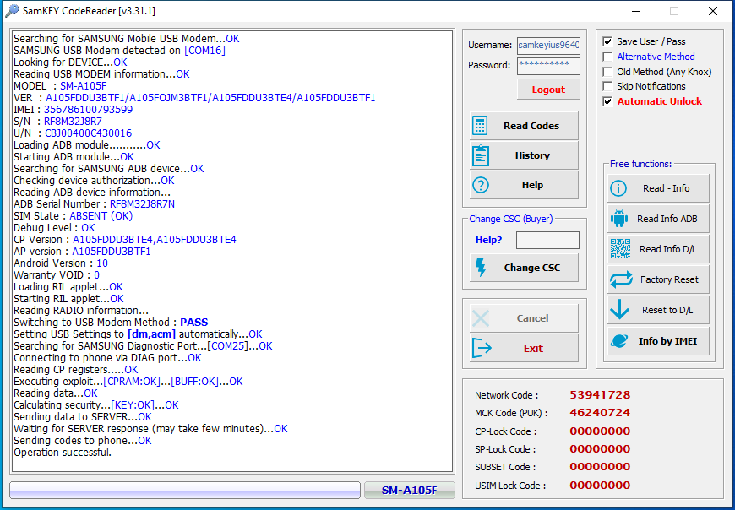Open the Help? link for Change CSC
The width and height of the screenshot is (735, 510).
click(x=488, y=240)
